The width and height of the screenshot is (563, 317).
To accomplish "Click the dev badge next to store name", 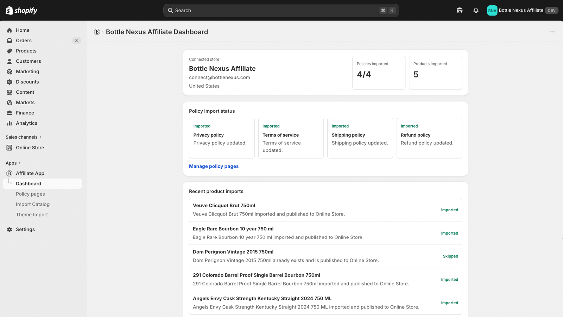I will pos(551,11).
